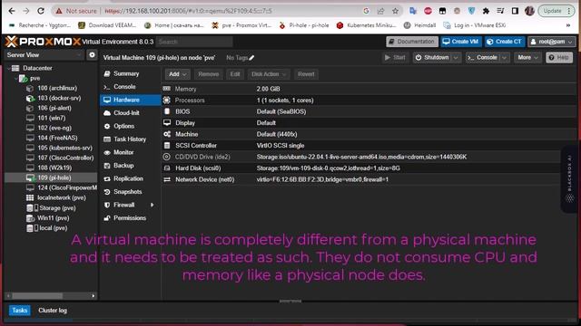Open the Task History tab

point(130,139)
